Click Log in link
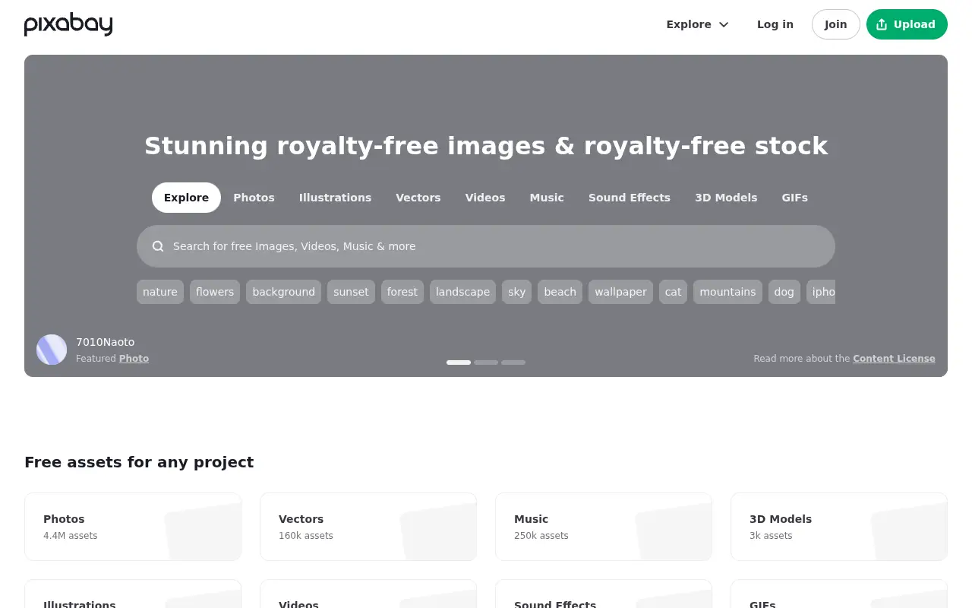972x608 pixels. click(x=775, y=24)
